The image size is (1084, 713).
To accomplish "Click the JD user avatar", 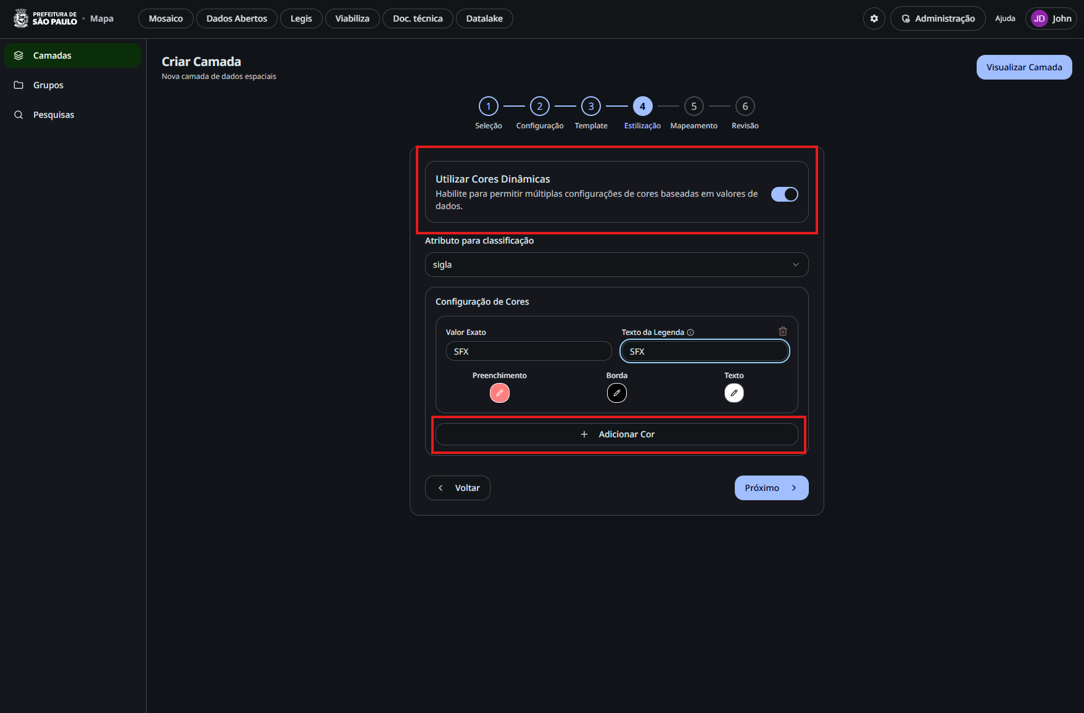I will (1040, 19).
